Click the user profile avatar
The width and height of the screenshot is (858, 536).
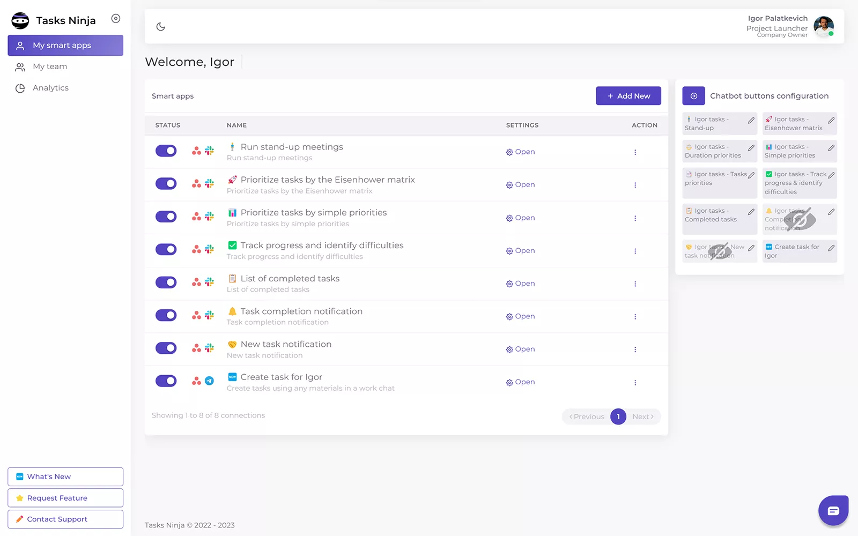point(823,26)
